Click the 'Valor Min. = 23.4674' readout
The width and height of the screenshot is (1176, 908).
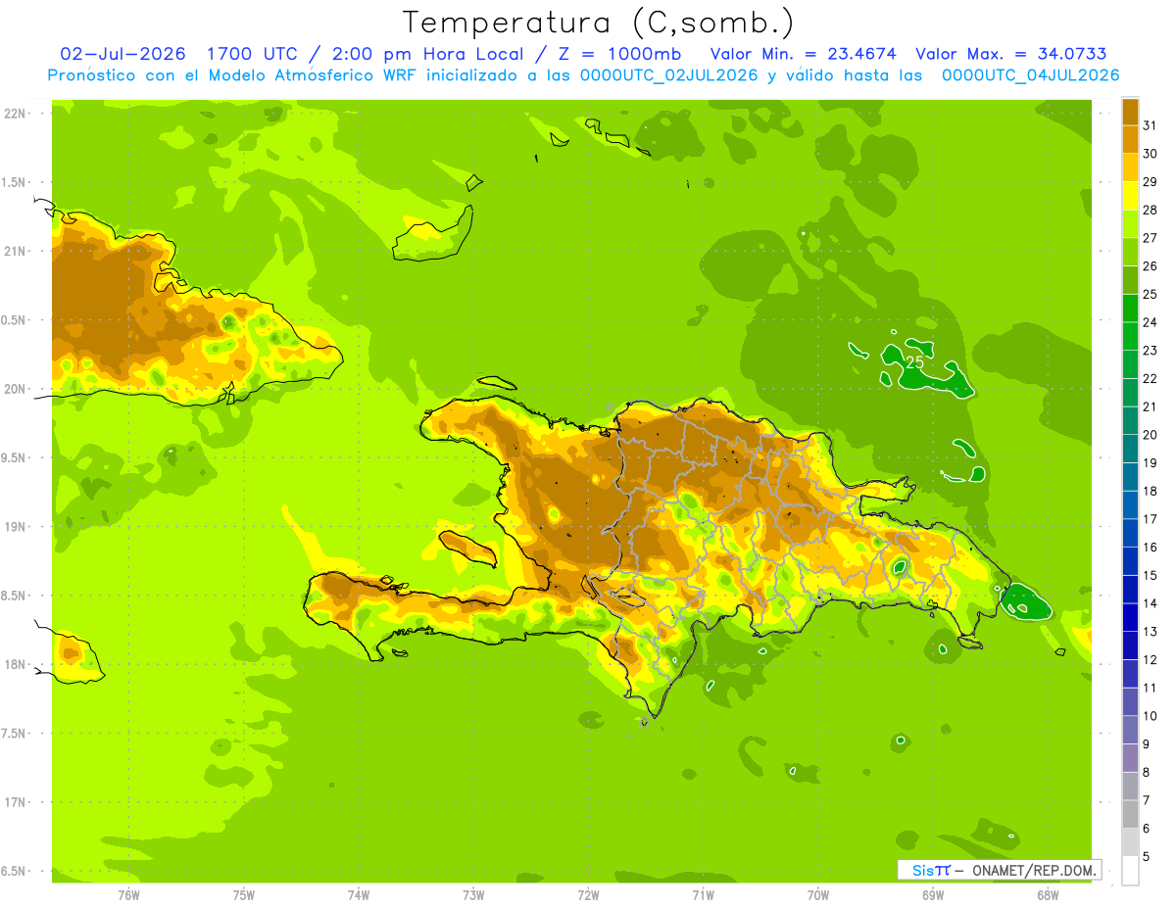click(803, 54)
